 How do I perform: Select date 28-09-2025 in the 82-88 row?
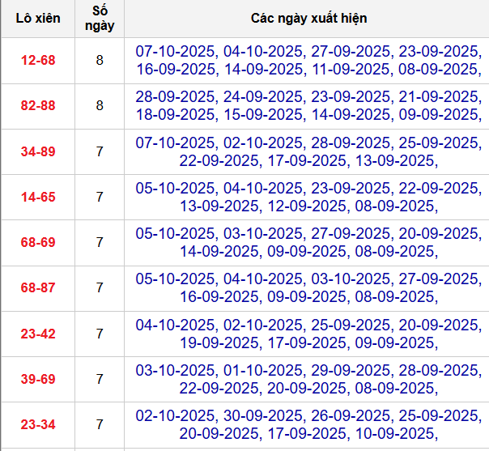[x=174, y=96]
